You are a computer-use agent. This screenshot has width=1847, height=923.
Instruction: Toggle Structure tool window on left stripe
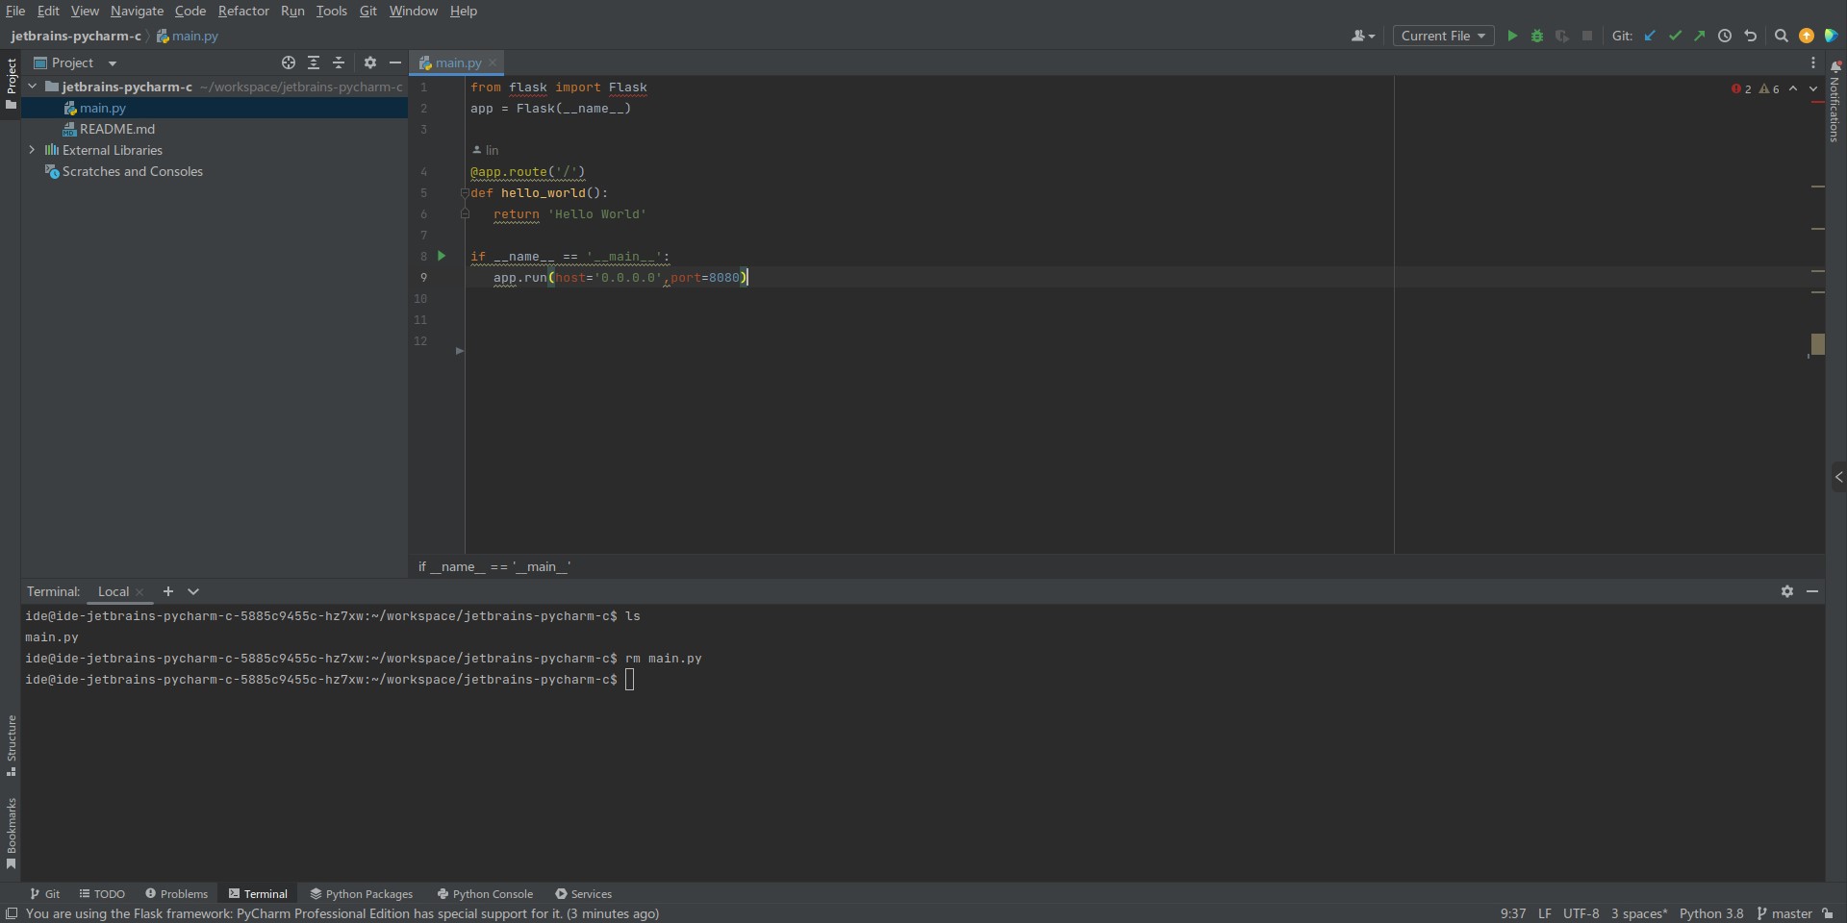(x=11, y=745)
